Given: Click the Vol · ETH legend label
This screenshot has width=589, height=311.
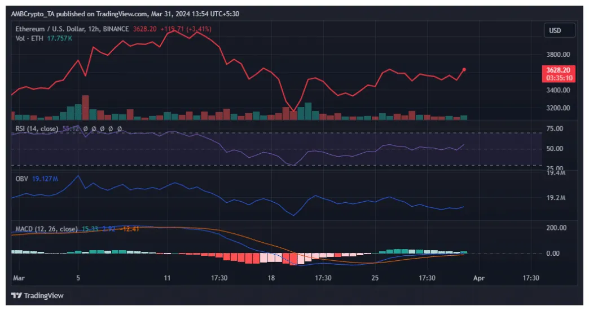Looking at the screenshot, I should pyautogui.click(x=29, y=38).
